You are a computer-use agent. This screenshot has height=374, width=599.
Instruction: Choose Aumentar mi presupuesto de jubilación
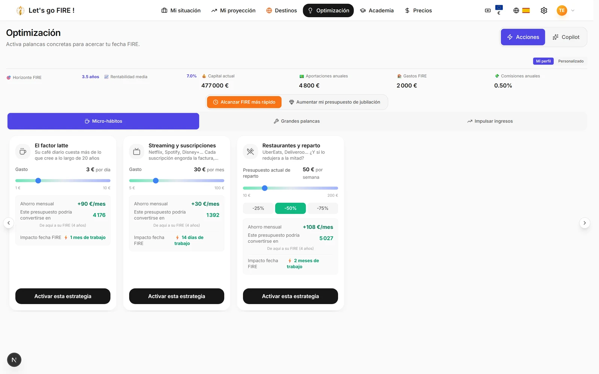(x=335, y=102)
